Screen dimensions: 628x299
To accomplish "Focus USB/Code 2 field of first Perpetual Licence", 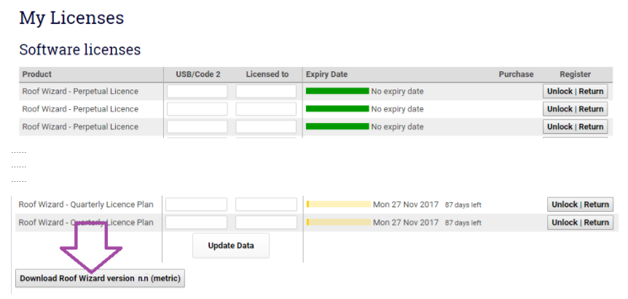I will point(197,91).
